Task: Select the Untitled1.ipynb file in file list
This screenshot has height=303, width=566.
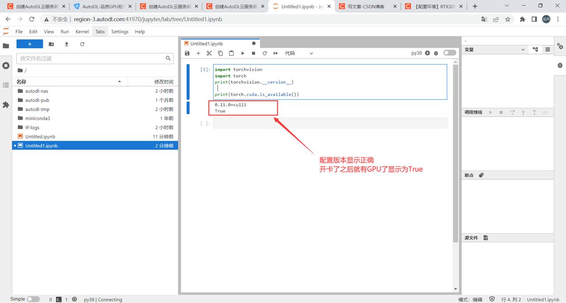Action: click(x=95, y=145)
